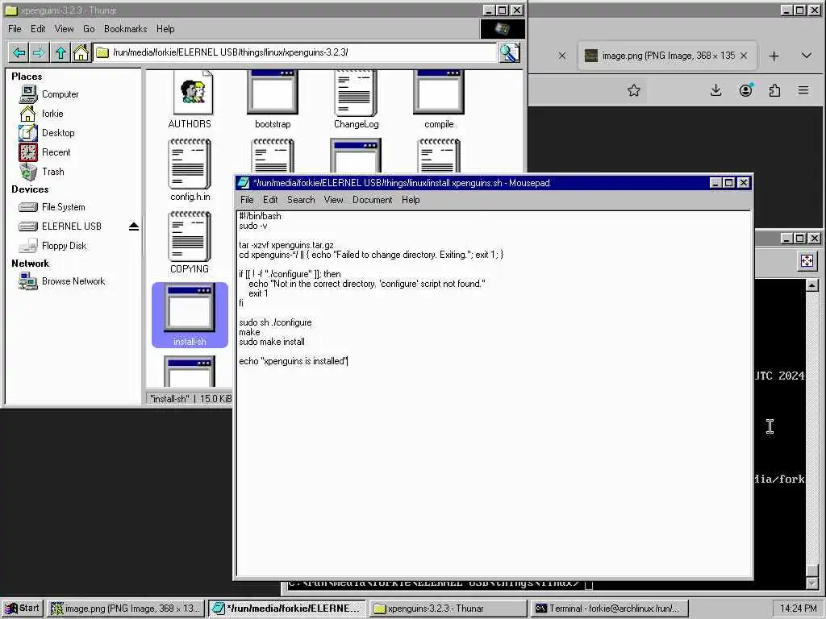Open browser hamburger menu

[x=803, y=90]
